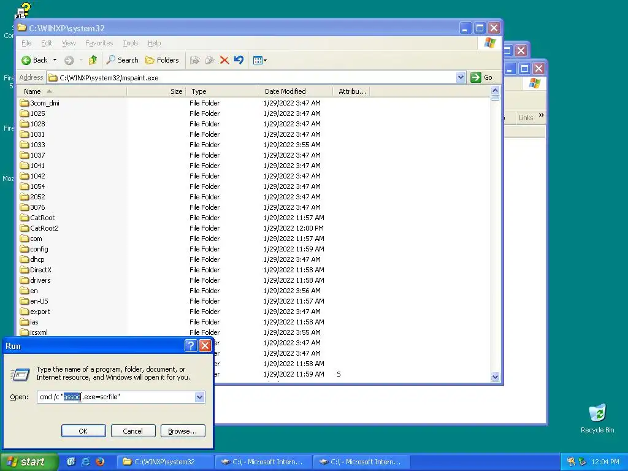The height and width of the screenshot is (471, 628).
Task: Select the 1031 folder
Action: pyautogui.click(x=32, y=134)
